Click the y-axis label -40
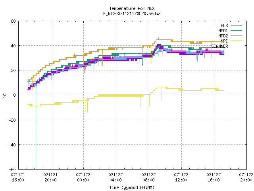The height and width of the screenshot is (191, 254). (x=12, y=145)
